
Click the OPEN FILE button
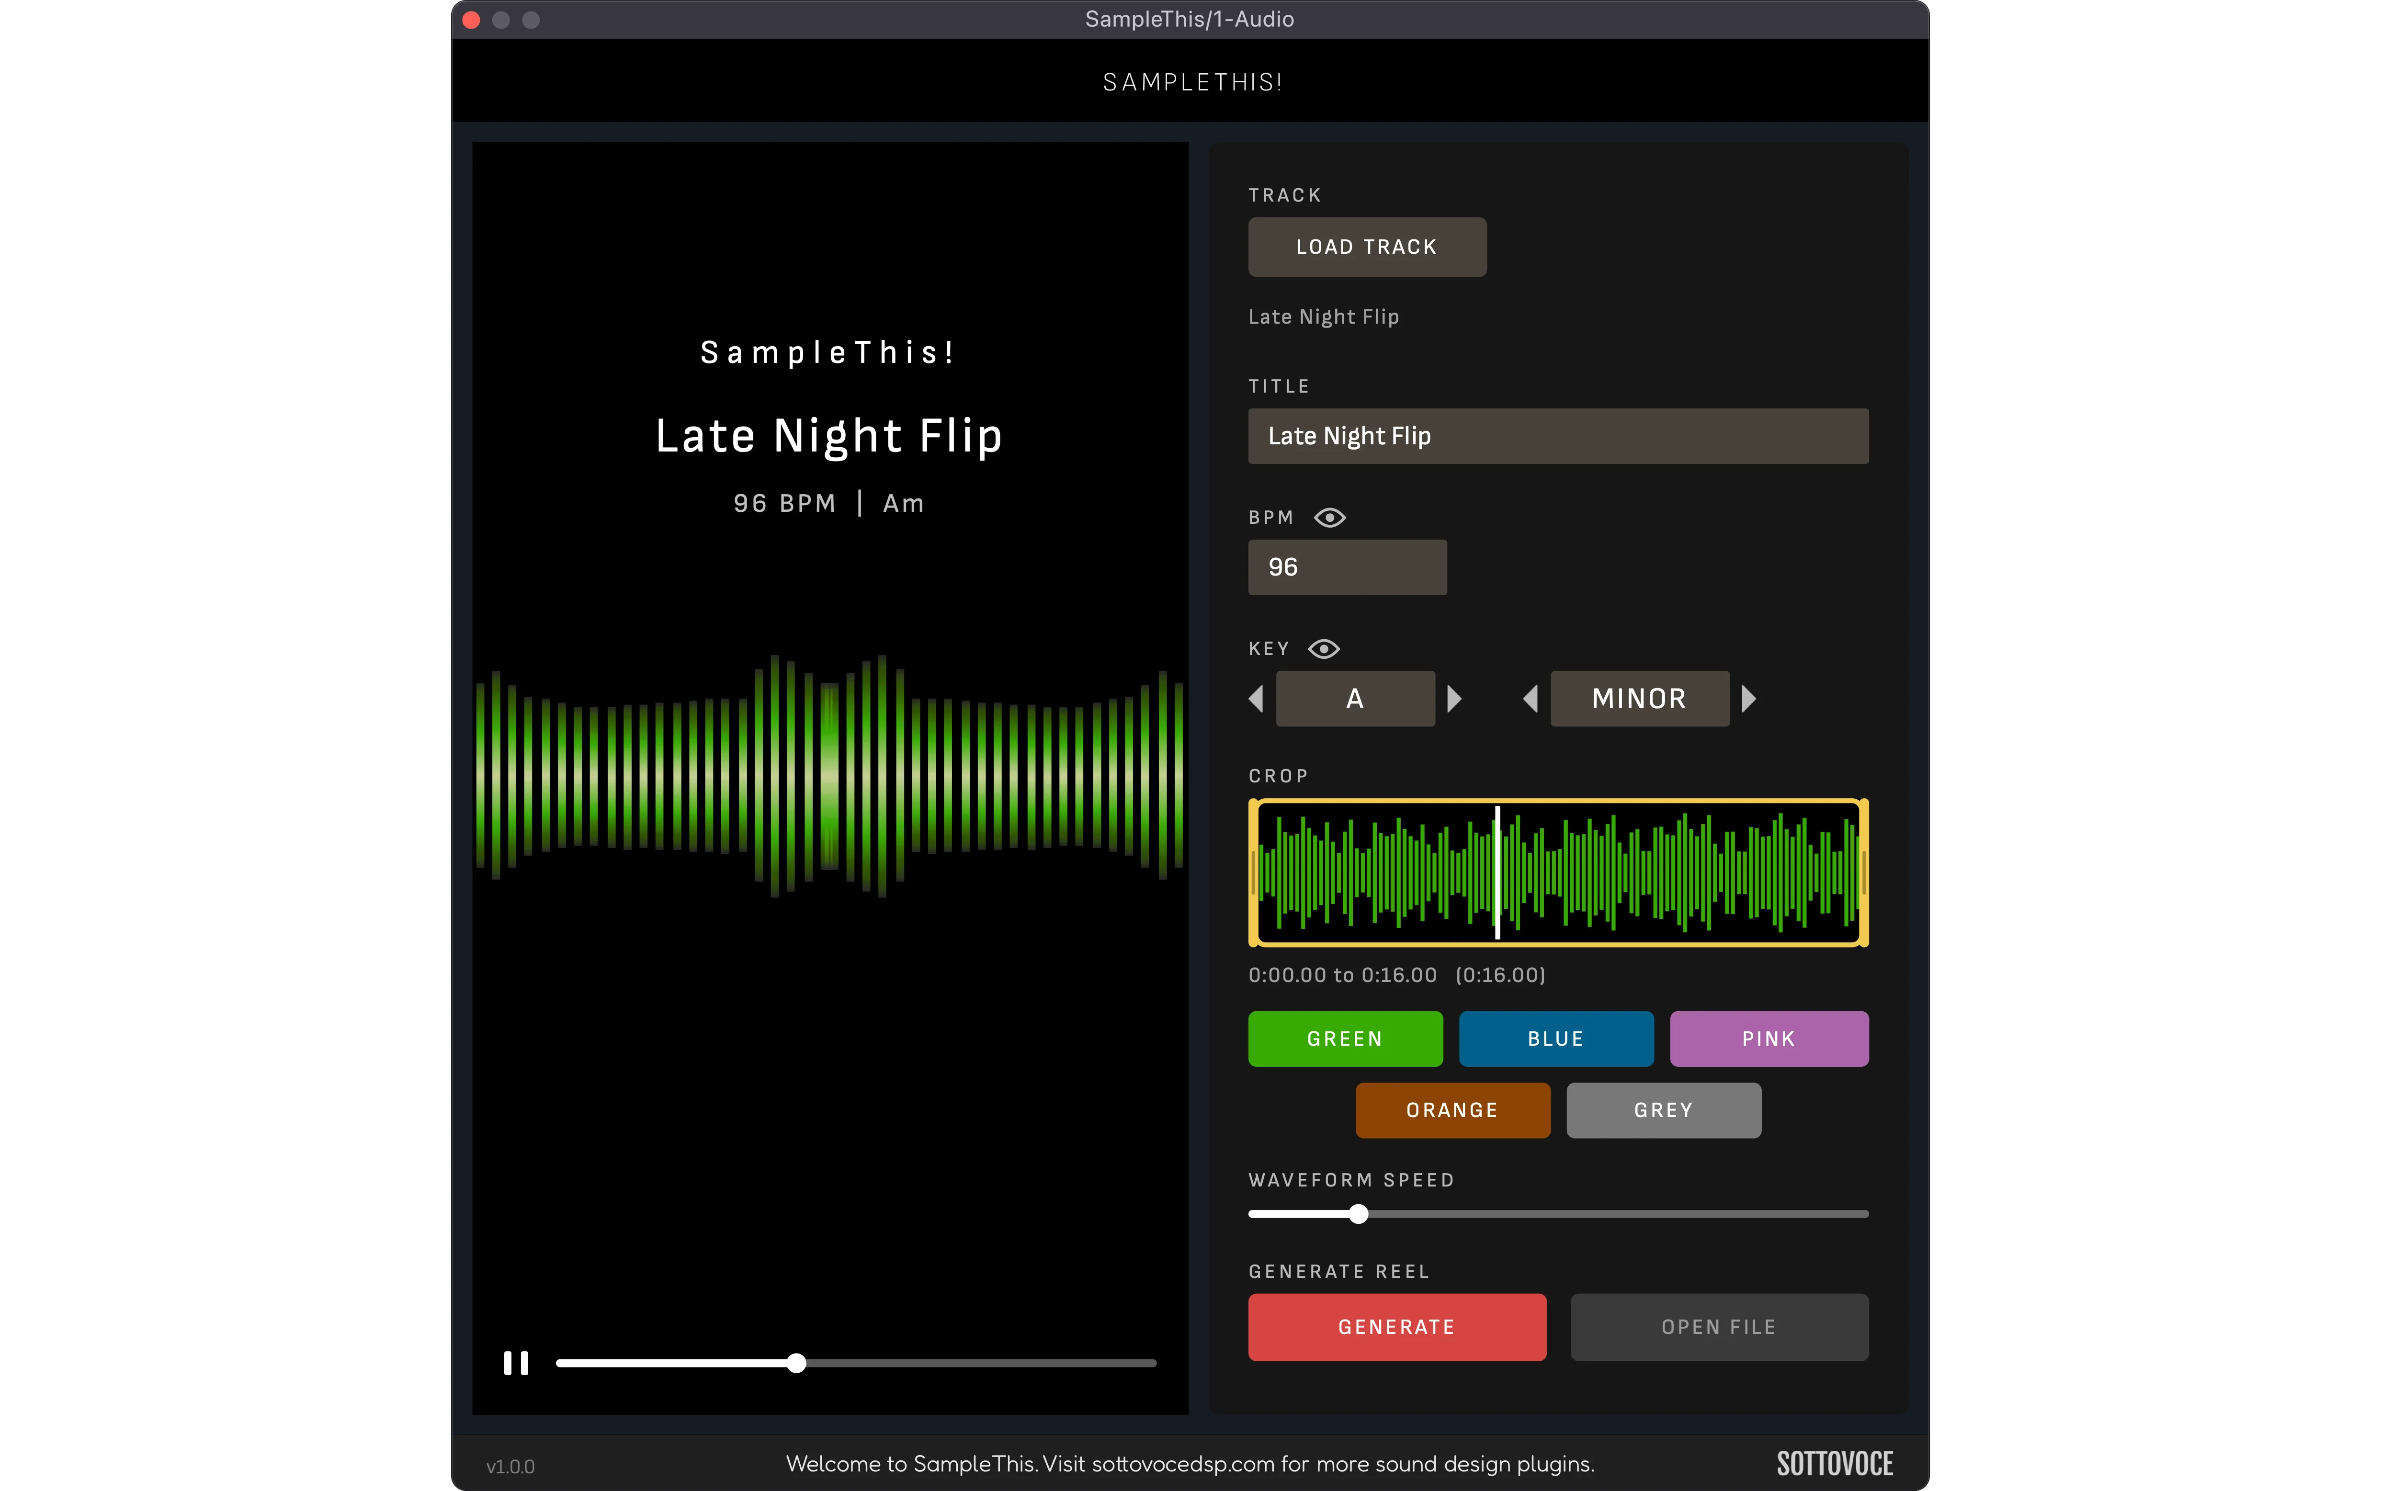1719,1327
